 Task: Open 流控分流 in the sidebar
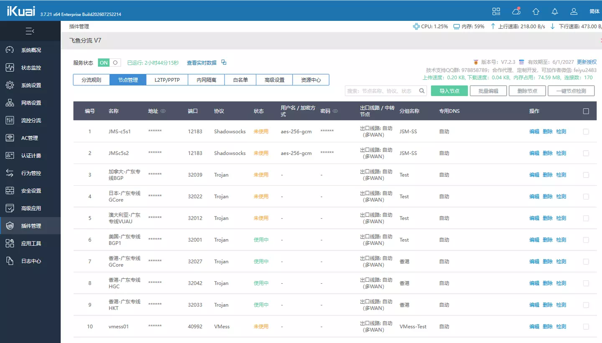point(30,120)
